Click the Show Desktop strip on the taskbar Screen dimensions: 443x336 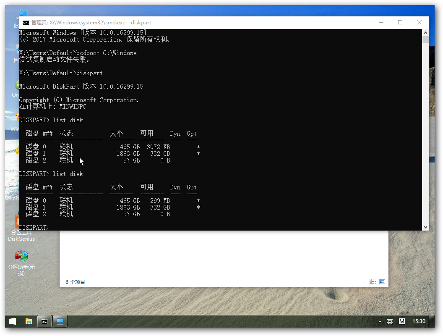click(433, 321)
